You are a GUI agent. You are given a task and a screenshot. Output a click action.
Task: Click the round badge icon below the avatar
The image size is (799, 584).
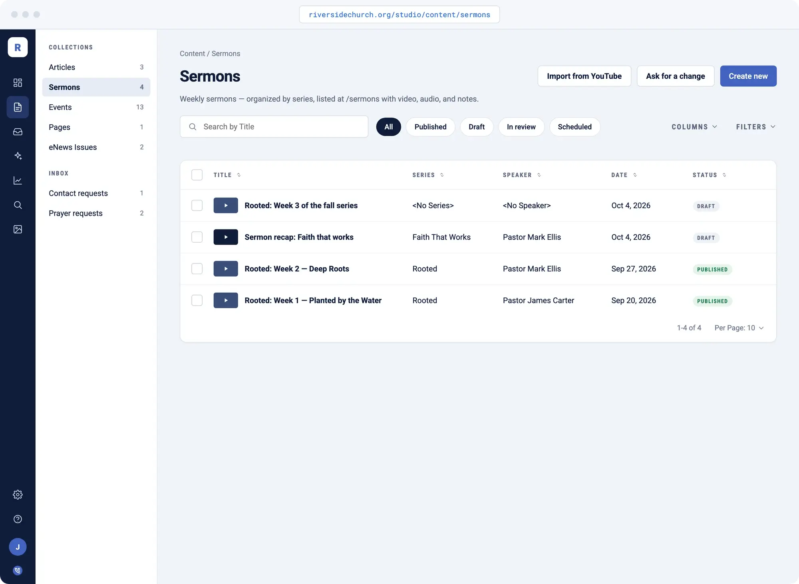[18, 570]
